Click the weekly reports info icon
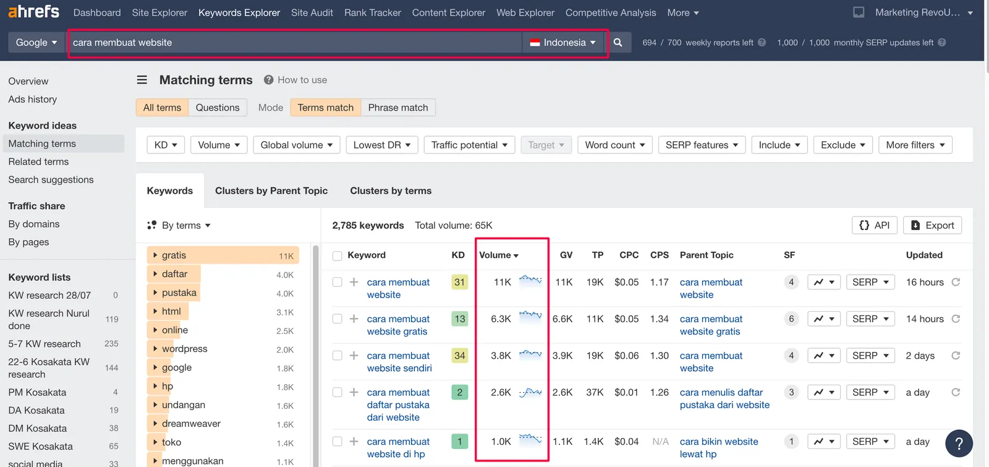989x467 pixels. [x=762, y=43]
